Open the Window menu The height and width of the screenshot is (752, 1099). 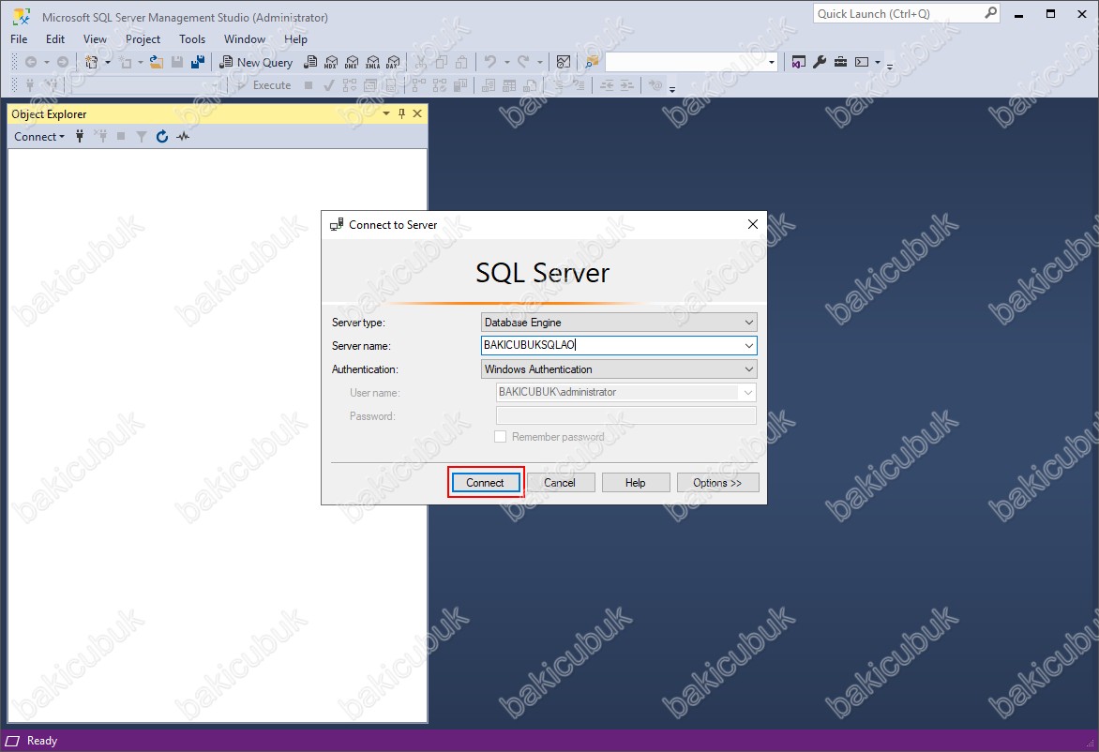(x=245, y=39)
